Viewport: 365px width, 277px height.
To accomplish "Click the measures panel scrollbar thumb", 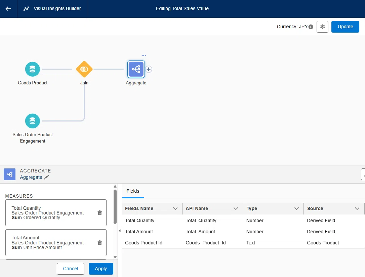I will click(x=115, y=207).
